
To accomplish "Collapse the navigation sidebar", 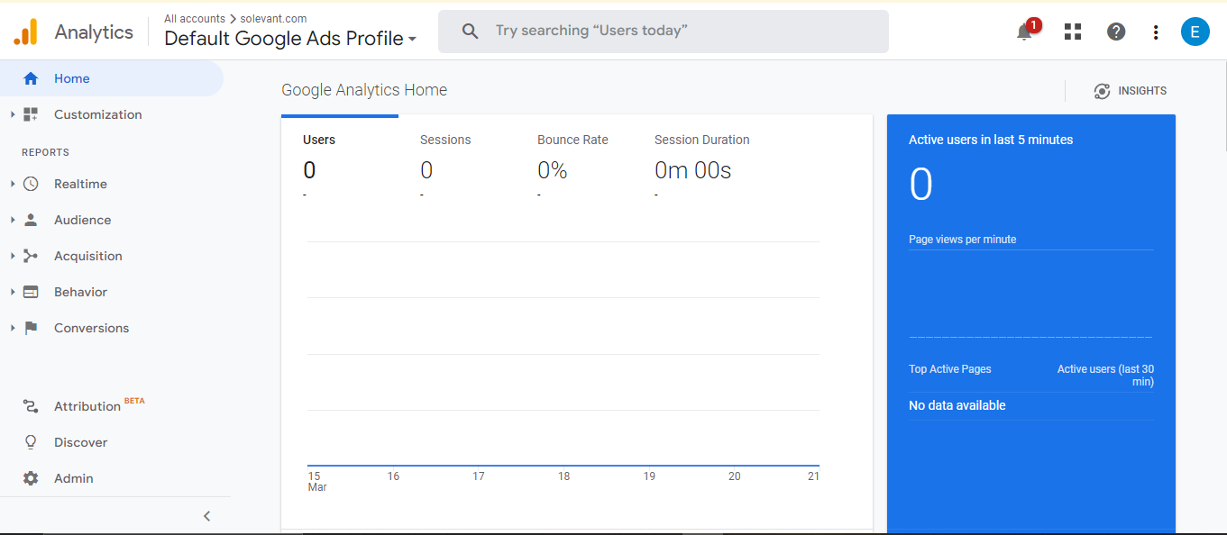I will point(206,515).
